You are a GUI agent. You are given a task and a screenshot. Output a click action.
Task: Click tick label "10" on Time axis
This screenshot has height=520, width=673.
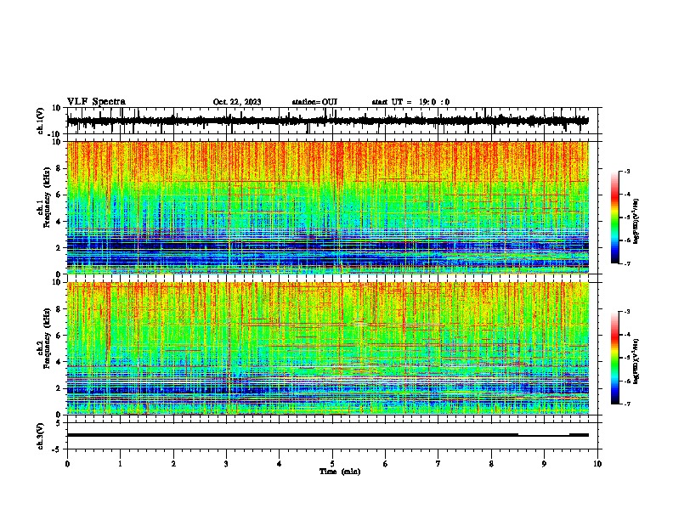pos(597,463)
